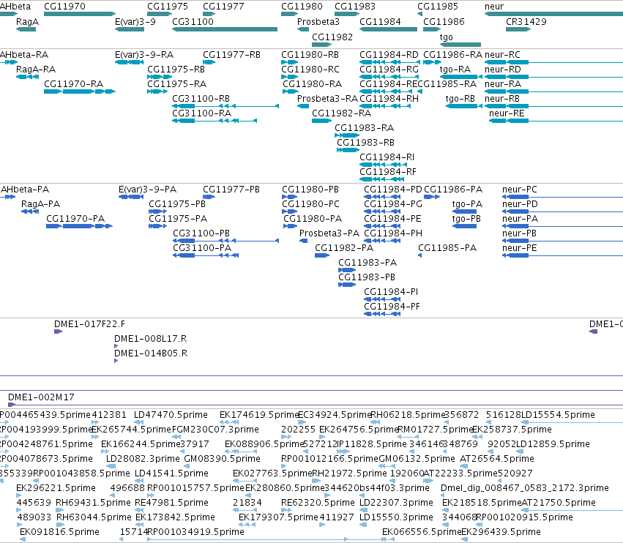Viewport: 623px width, 543px height.
Task: Select the CG11986 gene label
Action: coord(444,22)
